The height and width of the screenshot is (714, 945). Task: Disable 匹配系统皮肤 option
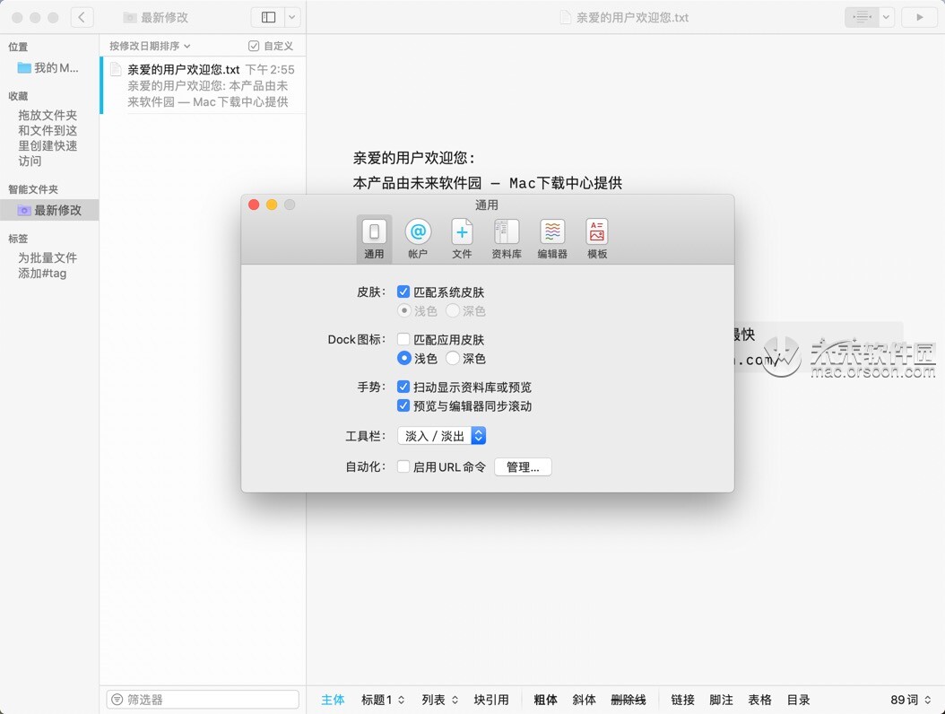click(x=403, y=292)
